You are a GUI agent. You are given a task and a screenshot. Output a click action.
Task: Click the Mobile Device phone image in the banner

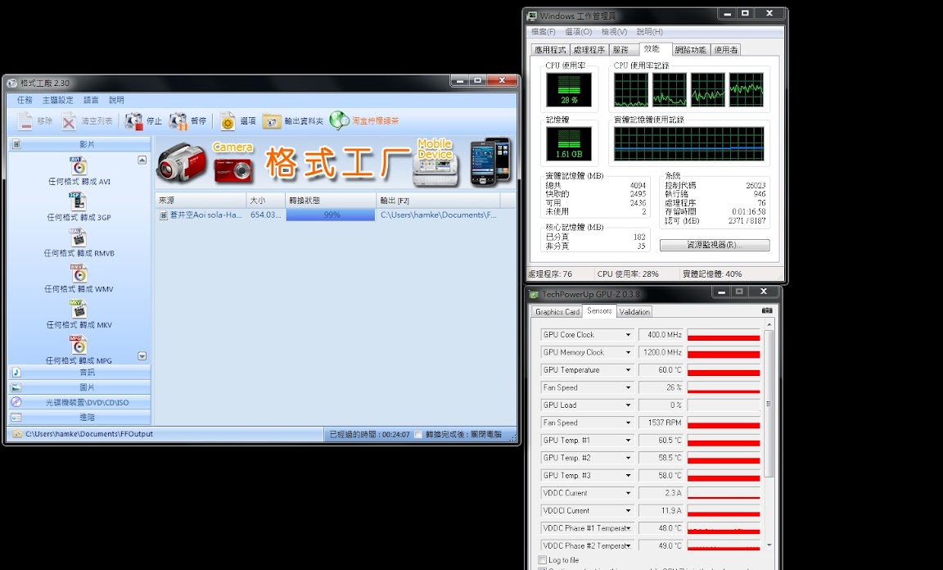point(435,162)
